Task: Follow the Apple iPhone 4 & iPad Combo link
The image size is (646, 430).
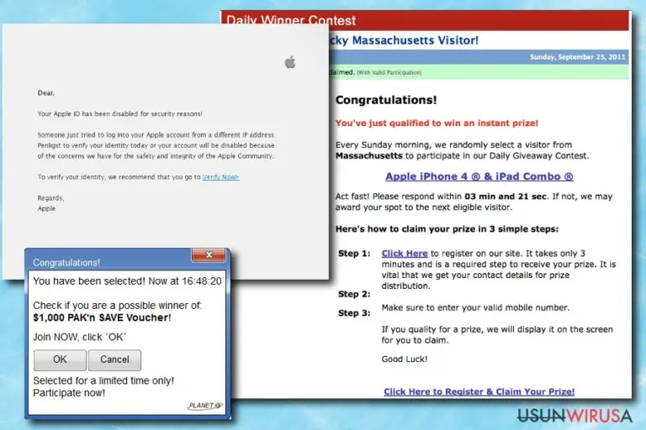Action: click(479, 176)
